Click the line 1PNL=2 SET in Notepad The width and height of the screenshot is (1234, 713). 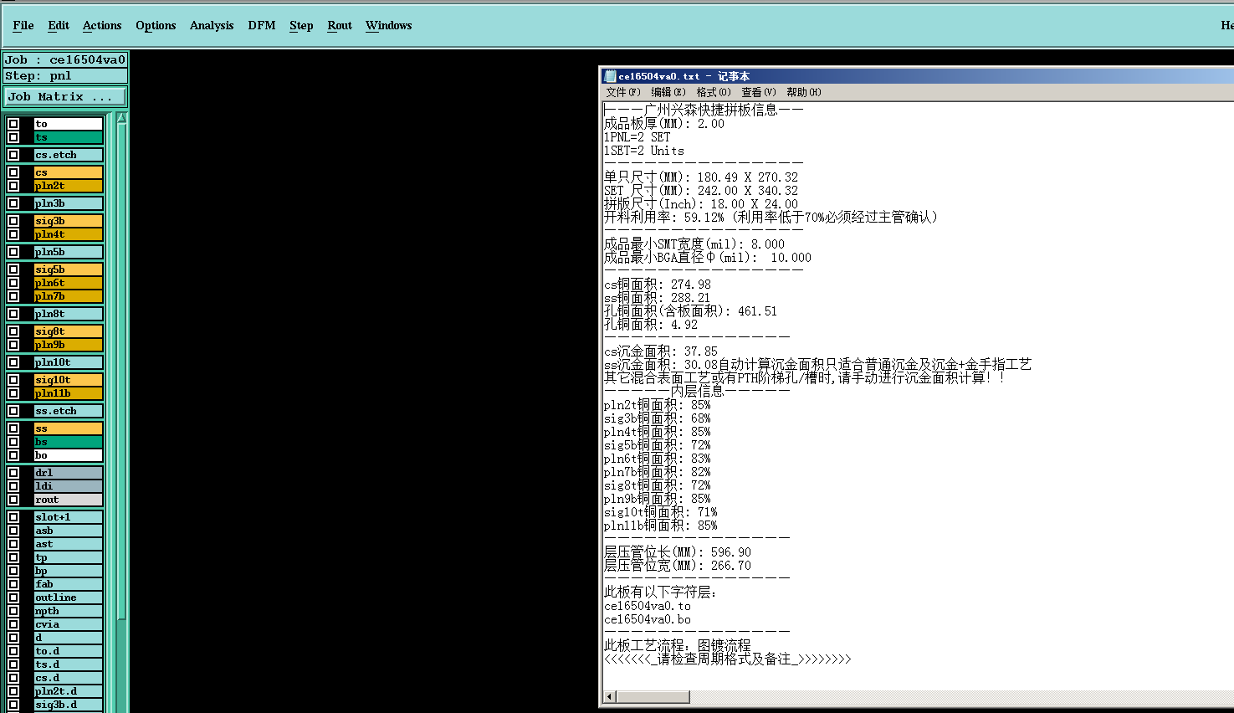coord(637,137)
